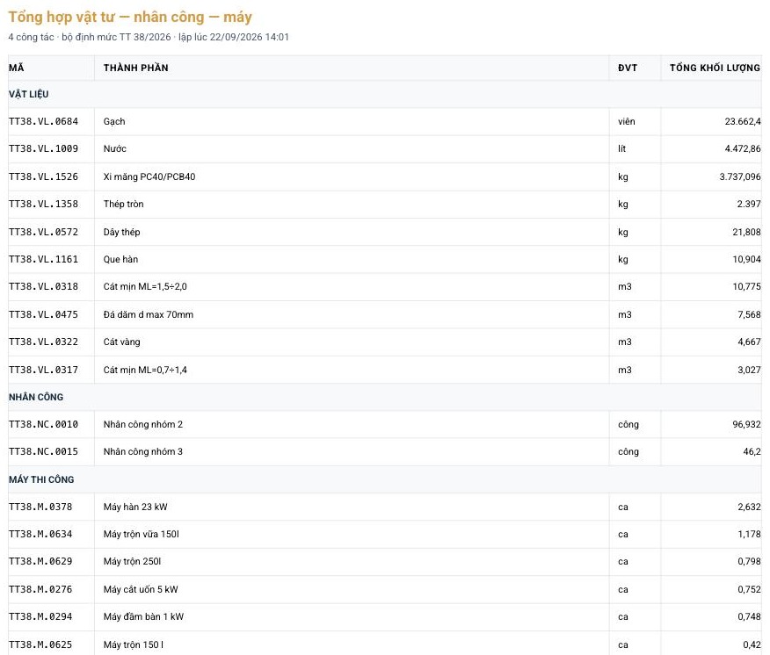Click the quantity 3.737,096
This screenshot has height=655, width=770.
[740, 176]
